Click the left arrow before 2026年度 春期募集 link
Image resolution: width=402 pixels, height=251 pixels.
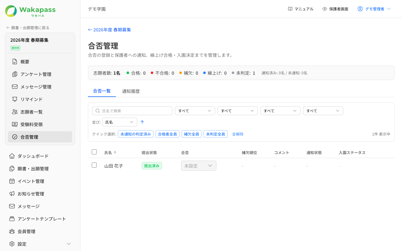pyautogui.click(x=90, y=30)
